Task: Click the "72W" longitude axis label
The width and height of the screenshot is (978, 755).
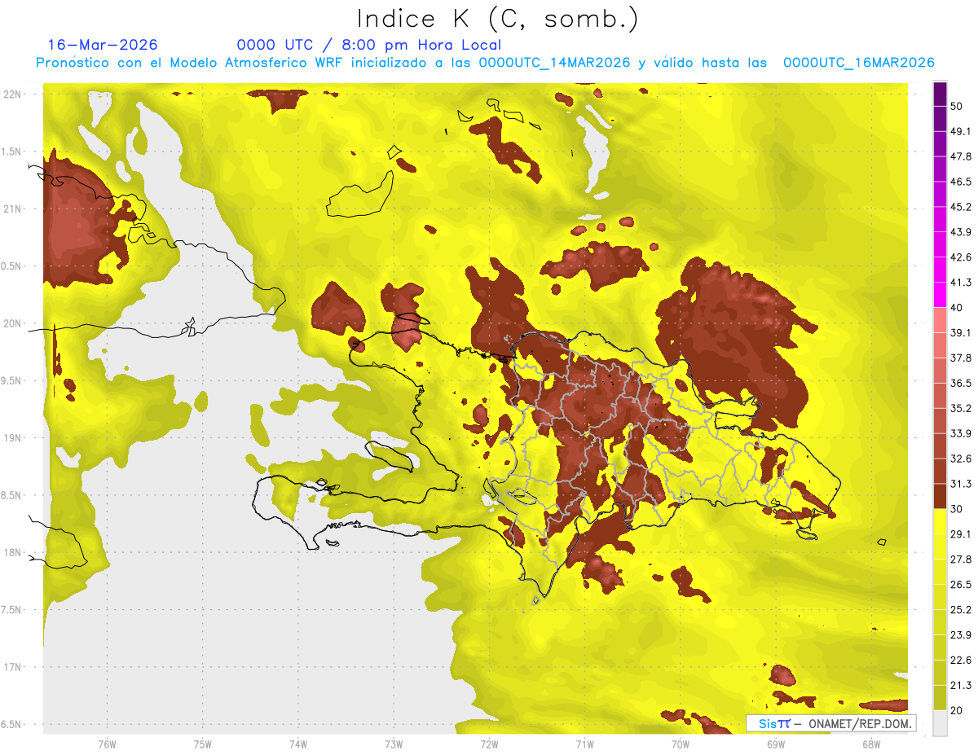Action: 489,744
